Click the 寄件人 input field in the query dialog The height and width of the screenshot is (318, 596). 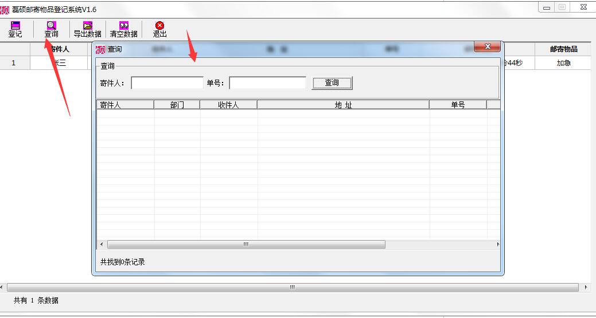pyautogui.click(x=167, y=83)
